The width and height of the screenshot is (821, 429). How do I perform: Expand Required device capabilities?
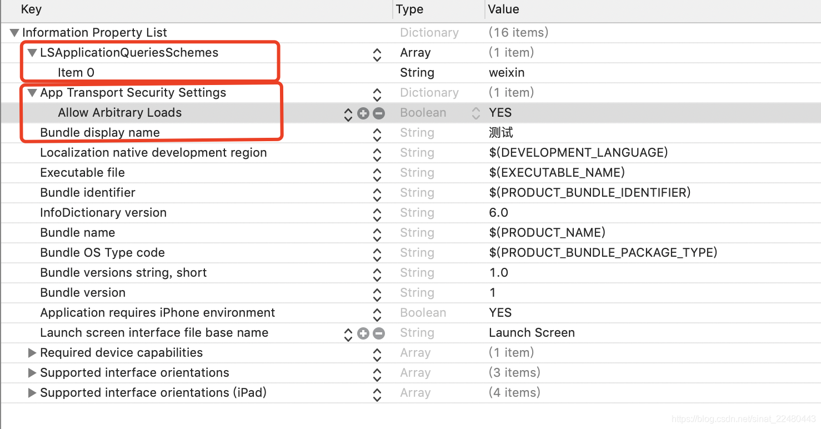[x=32, y=353]
